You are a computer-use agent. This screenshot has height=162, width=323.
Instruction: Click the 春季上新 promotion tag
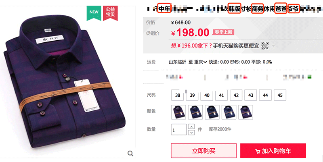[x=224, y=32]
